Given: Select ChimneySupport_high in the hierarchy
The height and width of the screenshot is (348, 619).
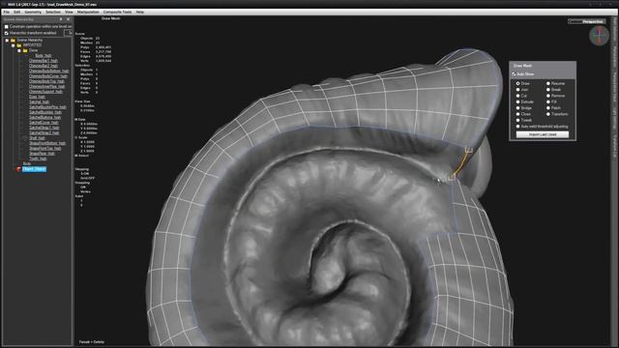Looking at the screenshot, I should pyautogui.click(x=45, y=92).
